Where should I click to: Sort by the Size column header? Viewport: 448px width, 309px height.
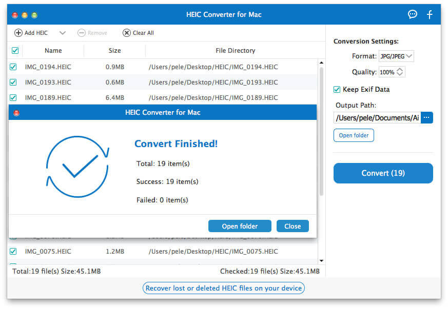click(114, 51)
